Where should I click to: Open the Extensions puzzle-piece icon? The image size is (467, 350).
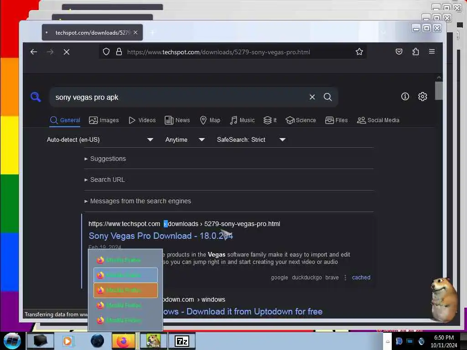(x=415, y=52)
